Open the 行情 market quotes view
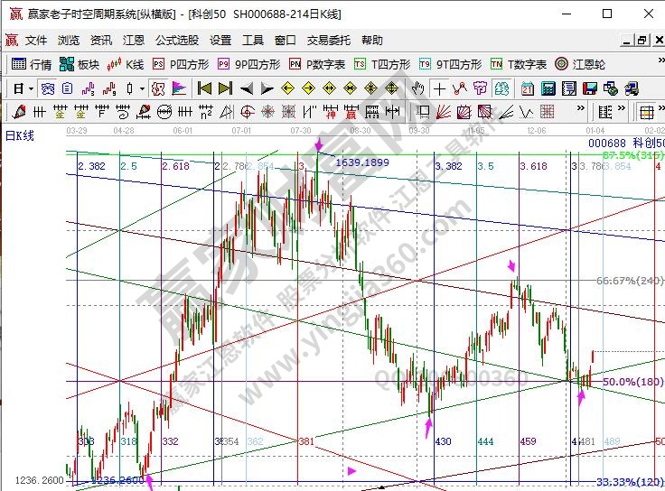Image resolution: width=665 pixels, height=491 pixels. (x=32, y=64)
